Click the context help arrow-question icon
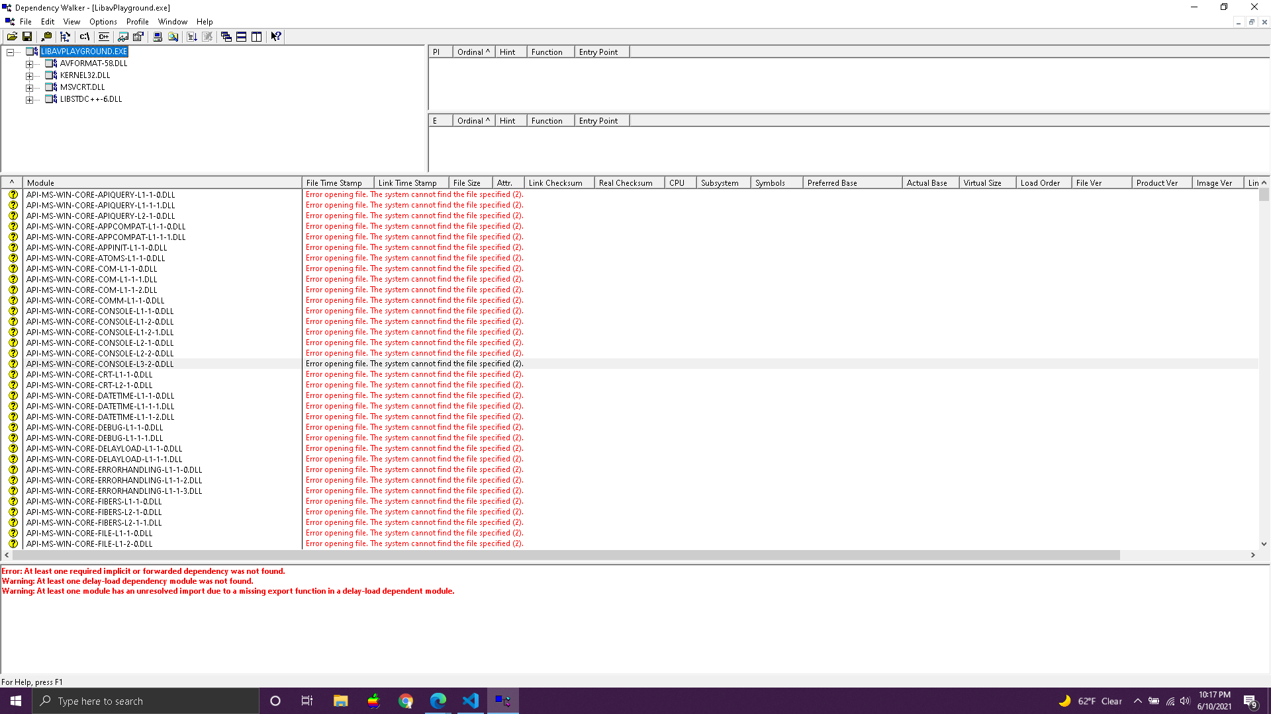 276,37
